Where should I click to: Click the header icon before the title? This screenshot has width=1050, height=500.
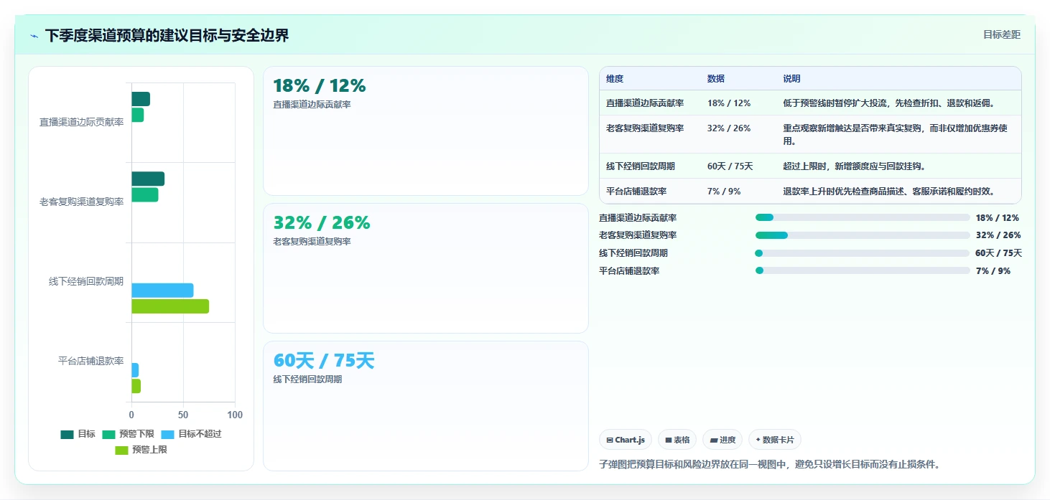pyautogui.click(x=34, y=36)
